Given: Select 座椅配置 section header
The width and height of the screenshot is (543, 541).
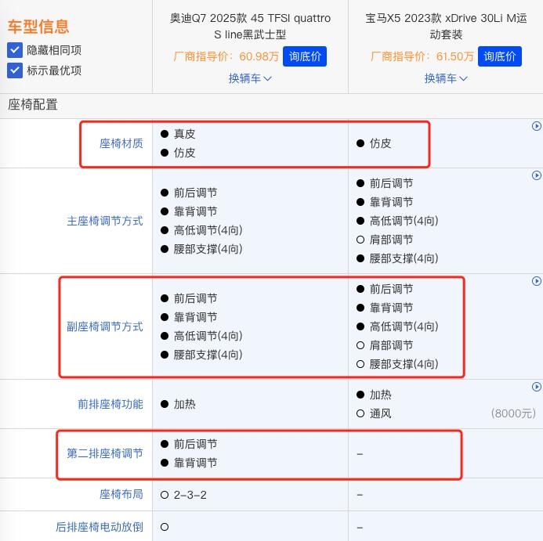Looking at the screenshot, I should click(x=33, y=105).
